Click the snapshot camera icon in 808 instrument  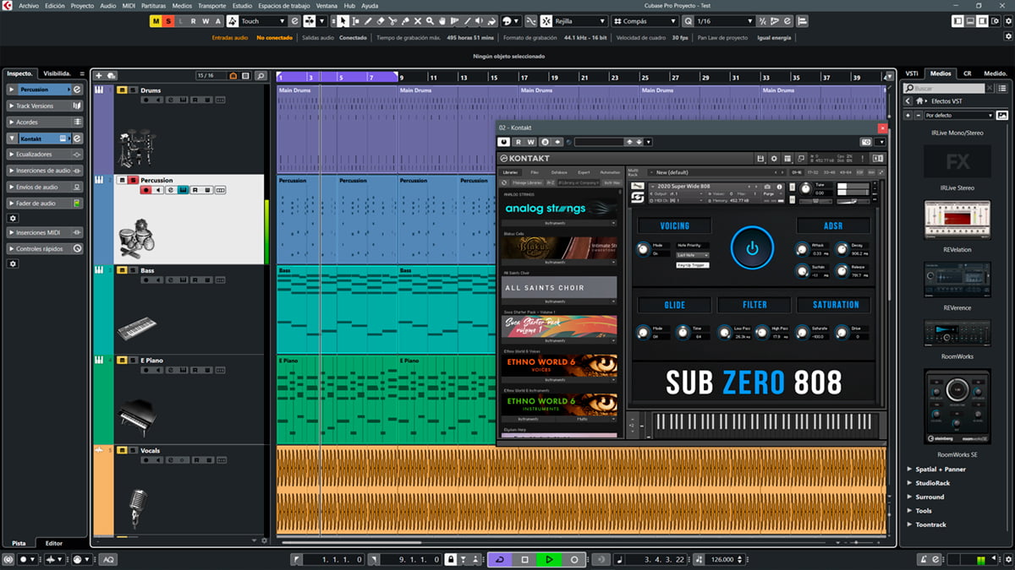pyautogui.click(x=767, y=187)
